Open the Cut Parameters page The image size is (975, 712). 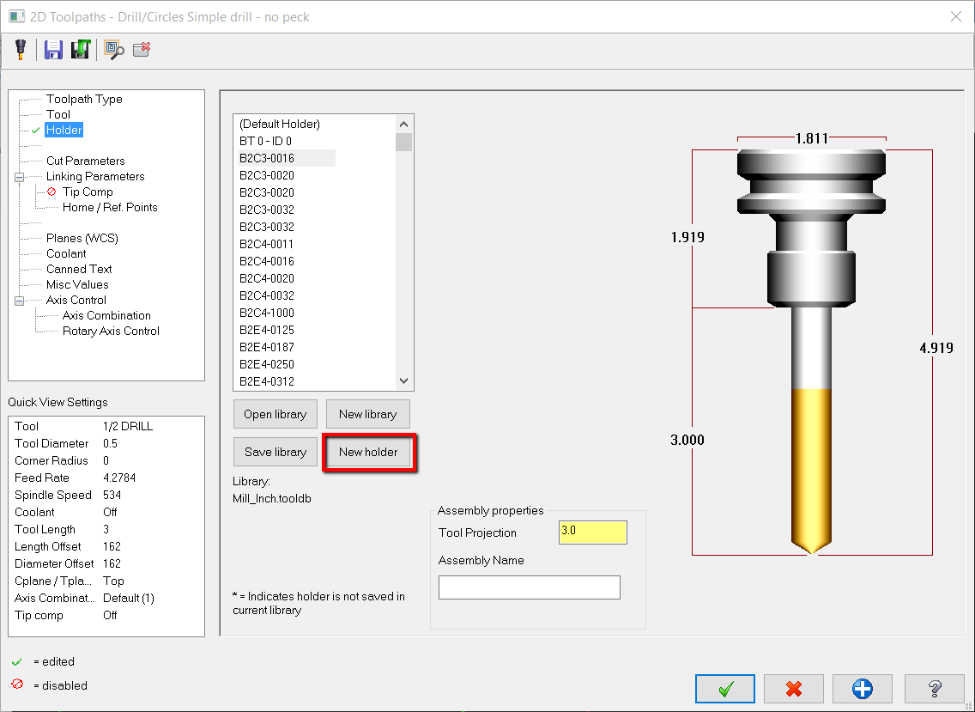click(85, 161)
